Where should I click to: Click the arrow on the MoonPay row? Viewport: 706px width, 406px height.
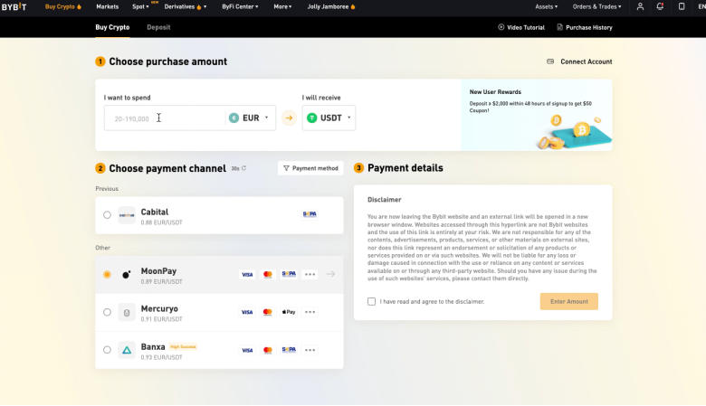(330, 274)
